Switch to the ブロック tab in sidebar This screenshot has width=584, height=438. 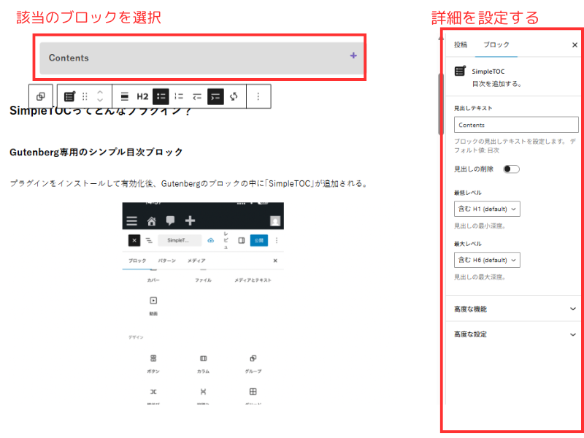[496, 45]
